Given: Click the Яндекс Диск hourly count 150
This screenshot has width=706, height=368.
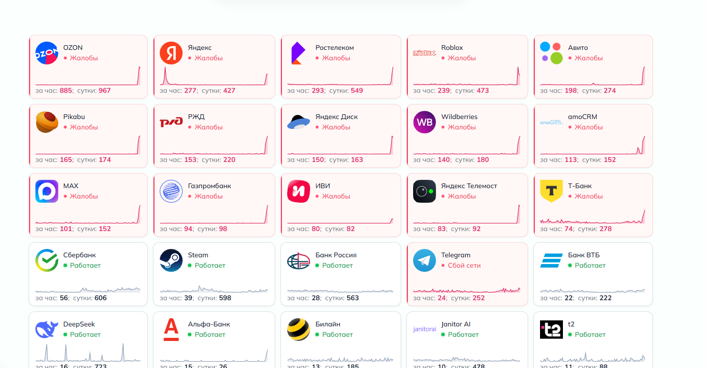Looking at the screenshot, I should (318, 160).
